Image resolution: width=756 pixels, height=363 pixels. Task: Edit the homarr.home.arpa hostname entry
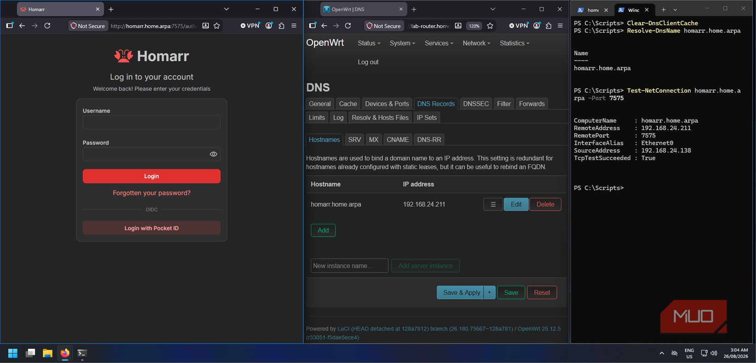coord(516,204)
